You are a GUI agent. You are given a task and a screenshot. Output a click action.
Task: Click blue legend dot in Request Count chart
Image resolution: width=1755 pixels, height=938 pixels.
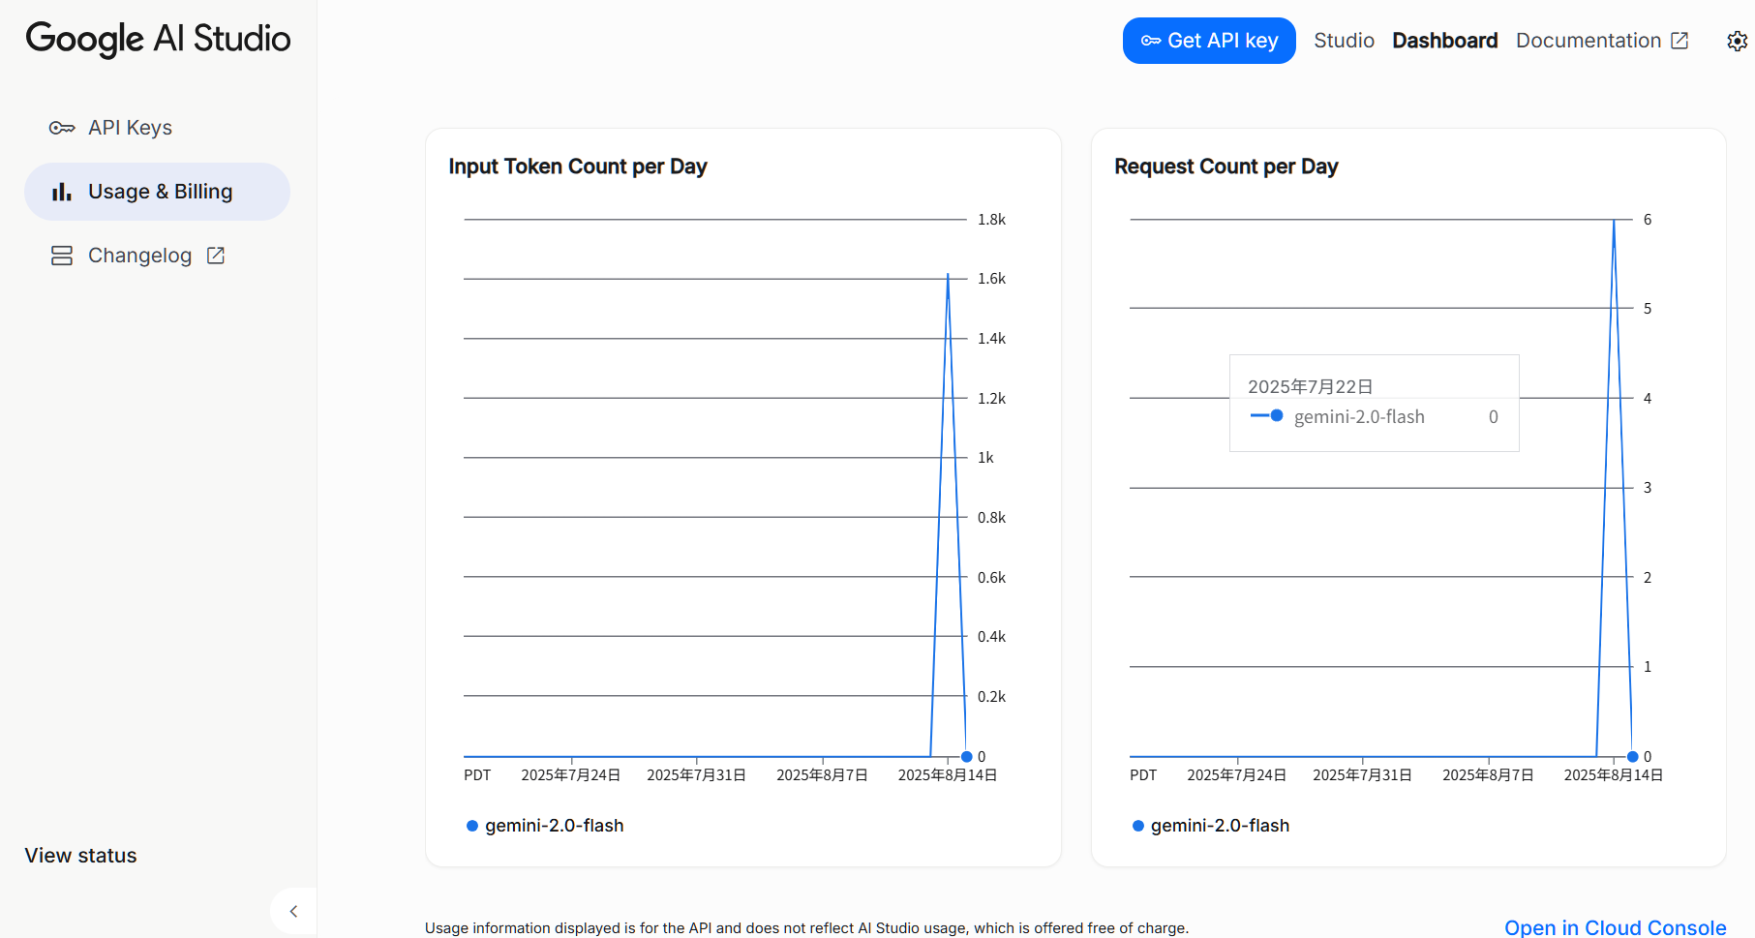point(1138,826)
